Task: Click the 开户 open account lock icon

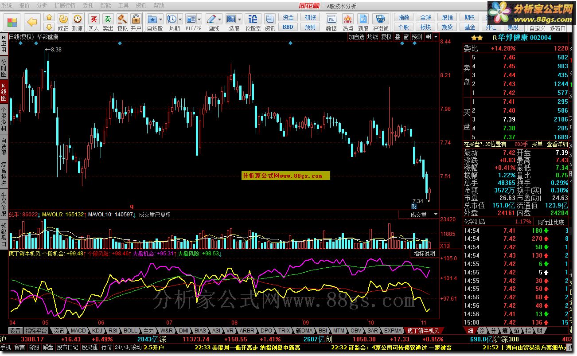Action: tap(136, 19)
